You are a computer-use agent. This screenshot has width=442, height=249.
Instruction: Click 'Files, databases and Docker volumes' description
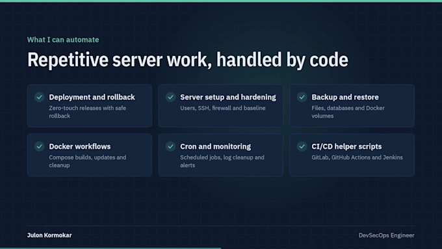[348, 112]
